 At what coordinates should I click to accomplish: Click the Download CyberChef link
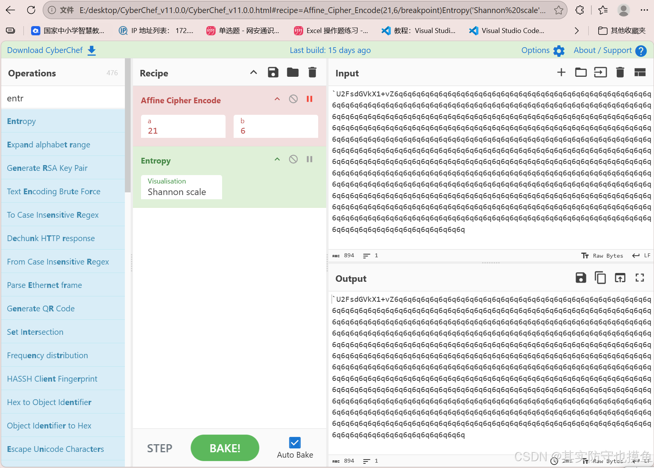pyautogui.click(x=51, y=50)
